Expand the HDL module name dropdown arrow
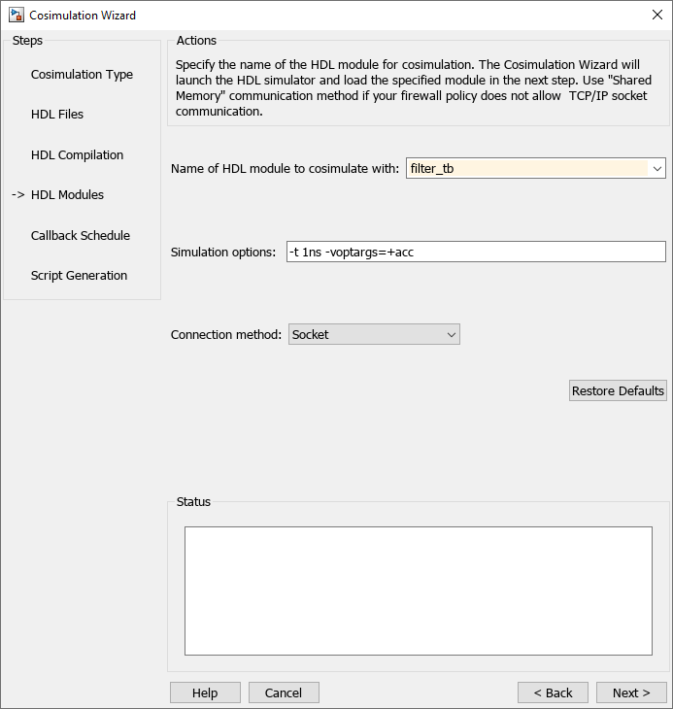Screen dimensions: 673x709 657,169
